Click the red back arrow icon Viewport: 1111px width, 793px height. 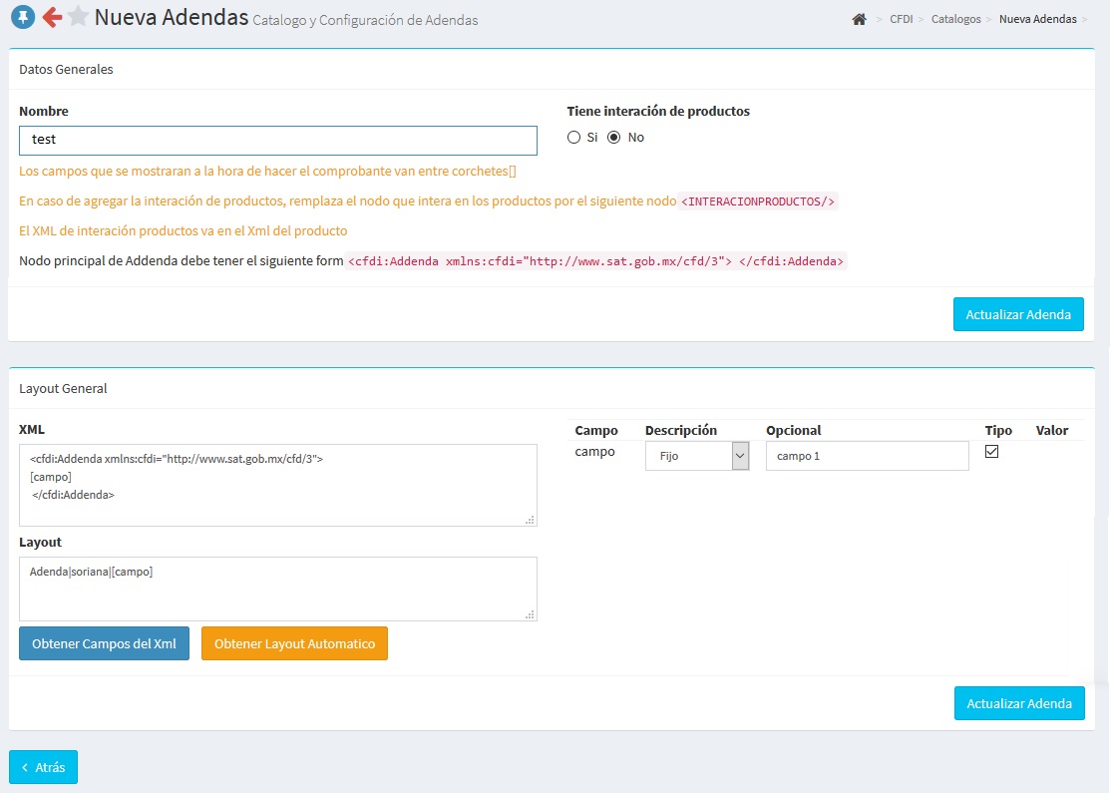coord(52,17)
